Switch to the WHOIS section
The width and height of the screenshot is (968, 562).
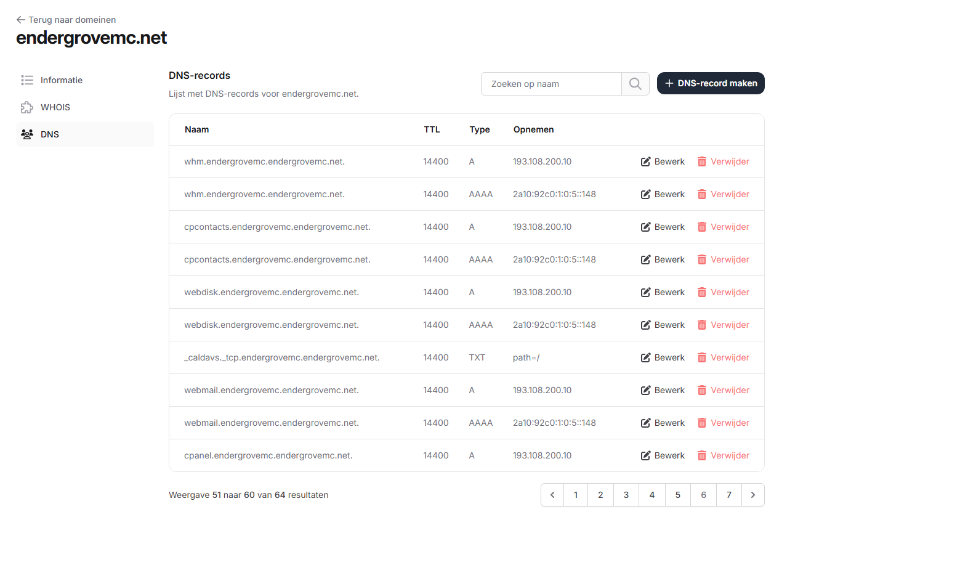click(55, 107)
